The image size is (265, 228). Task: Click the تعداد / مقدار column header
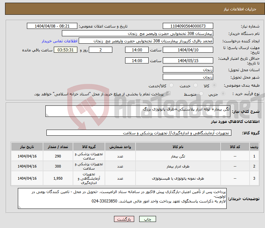point(58,147)
